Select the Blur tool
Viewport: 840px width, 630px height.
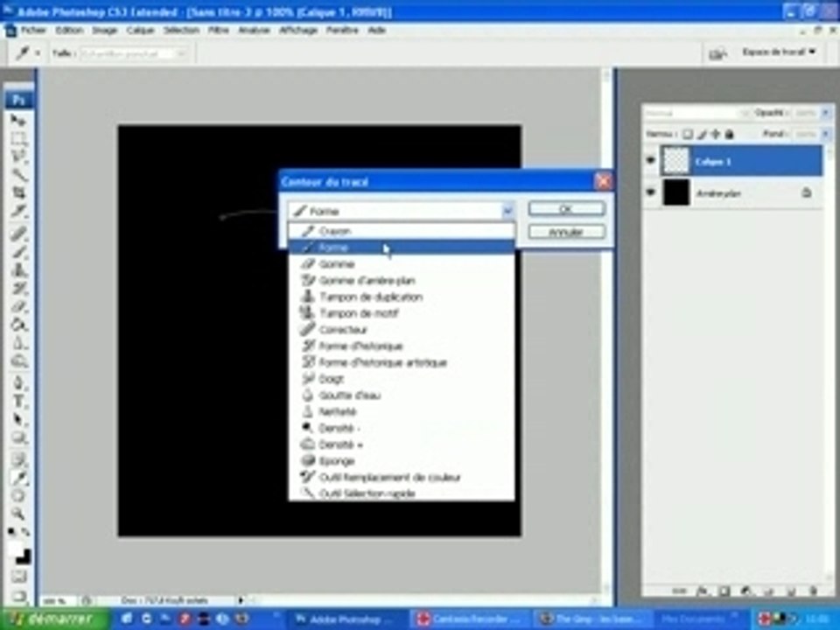[x=18, y=343]
